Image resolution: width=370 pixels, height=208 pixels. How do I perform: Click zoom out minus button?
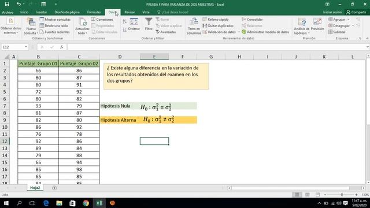click(x=325, y=195)
